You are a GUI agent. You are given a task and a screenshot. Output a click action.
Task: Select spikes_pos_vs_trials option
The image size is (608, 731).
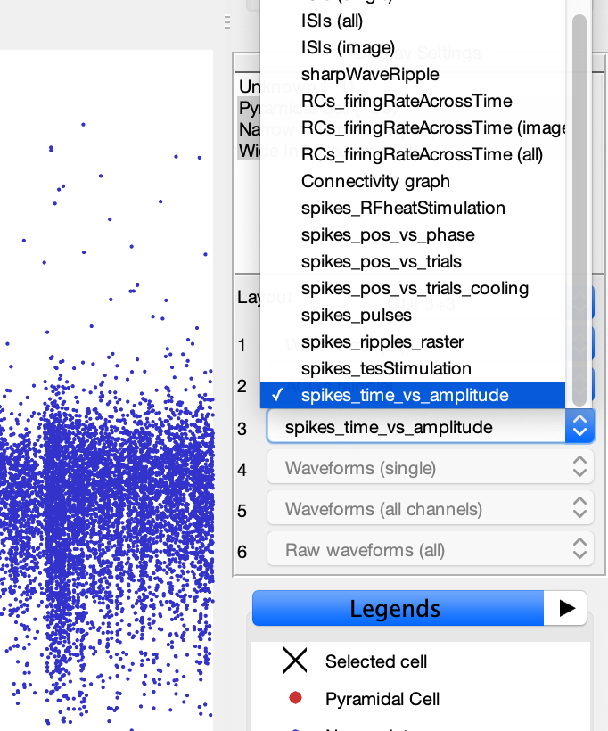(x=413, y=261)
